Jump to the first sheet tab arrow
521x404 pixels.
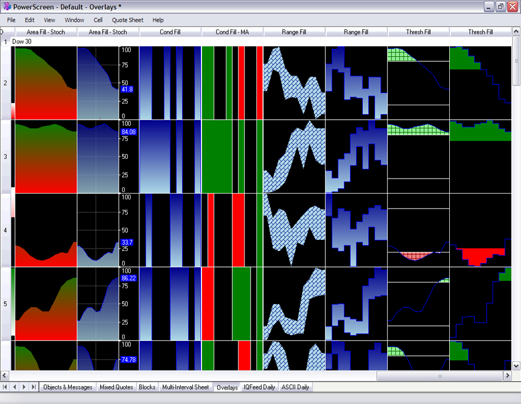(6, 387)
